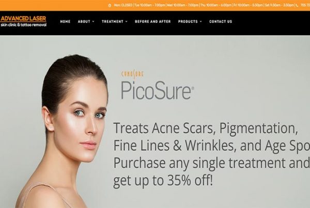Image resolution: width=310 pixels, height=208 pixels.
Task: Open the Advanced Laser logo homepage link
Action: point(23,21)
